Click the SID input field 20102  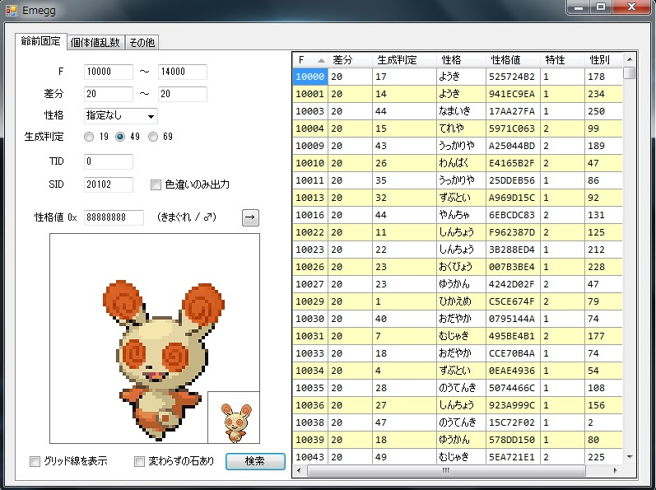109,184
